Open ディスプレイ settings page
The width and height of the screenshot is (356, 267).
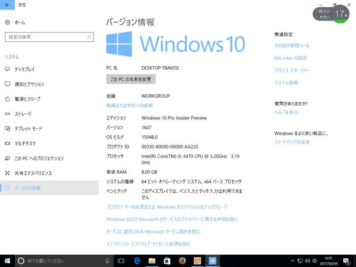pyautogui.click(x=24, y=69)
